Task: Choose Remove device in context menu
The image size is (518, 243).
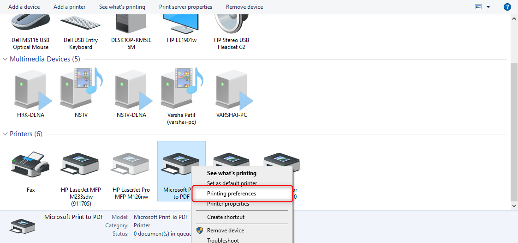Action: click(x=225, y=231)
